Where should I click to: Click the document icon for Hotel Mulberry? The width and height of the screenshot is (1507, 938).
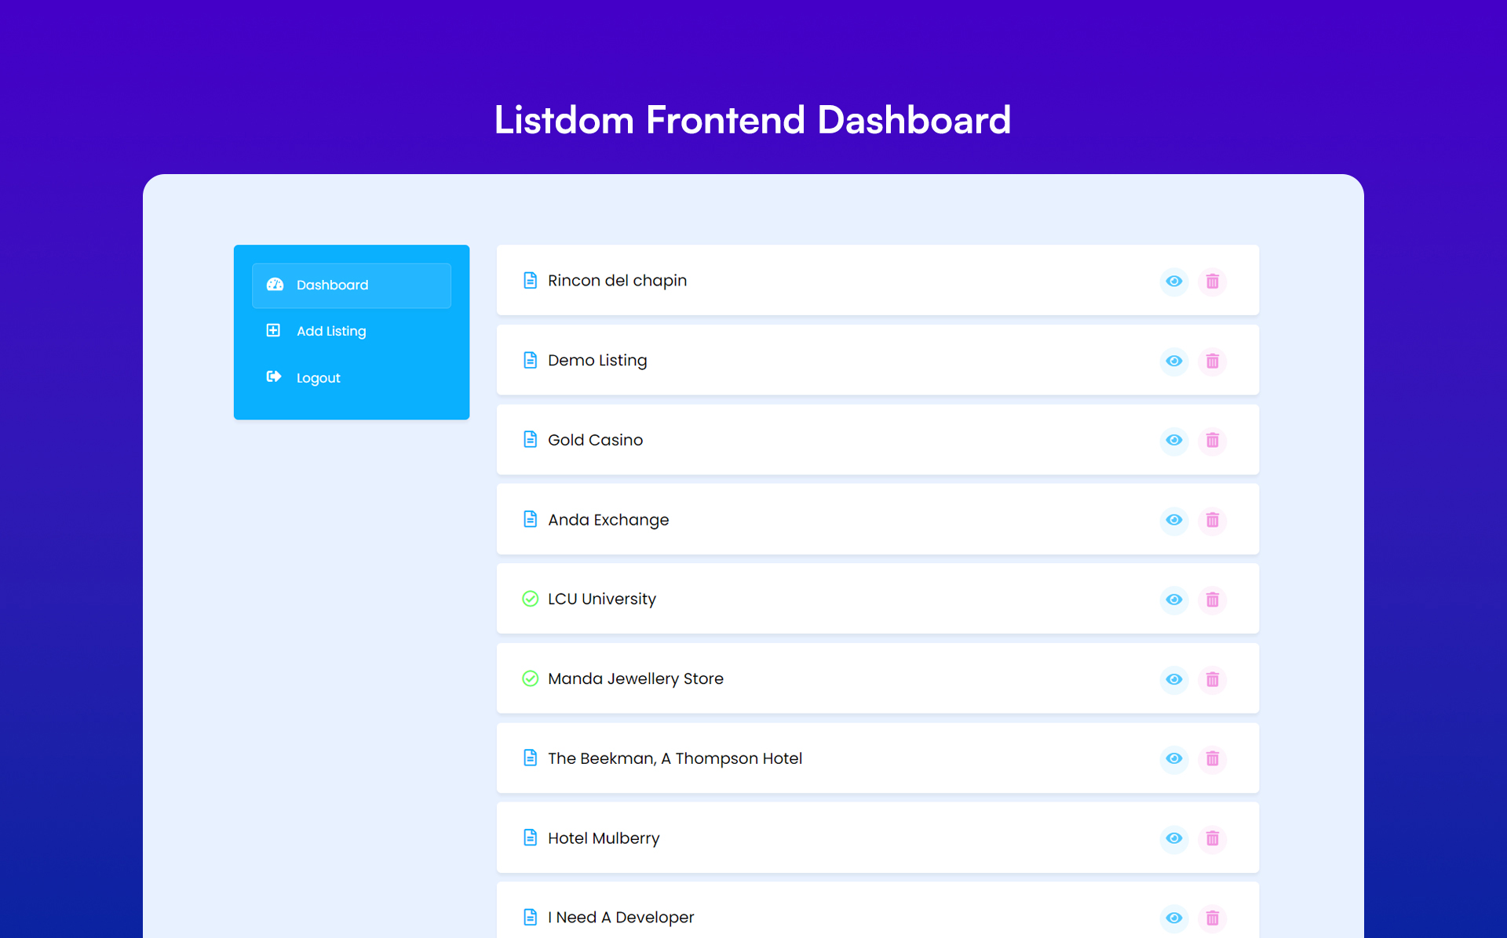[529, 838]
